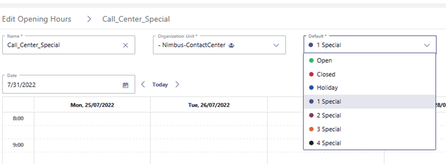Collapse the Default dropdown chevron

click(427, 45)
